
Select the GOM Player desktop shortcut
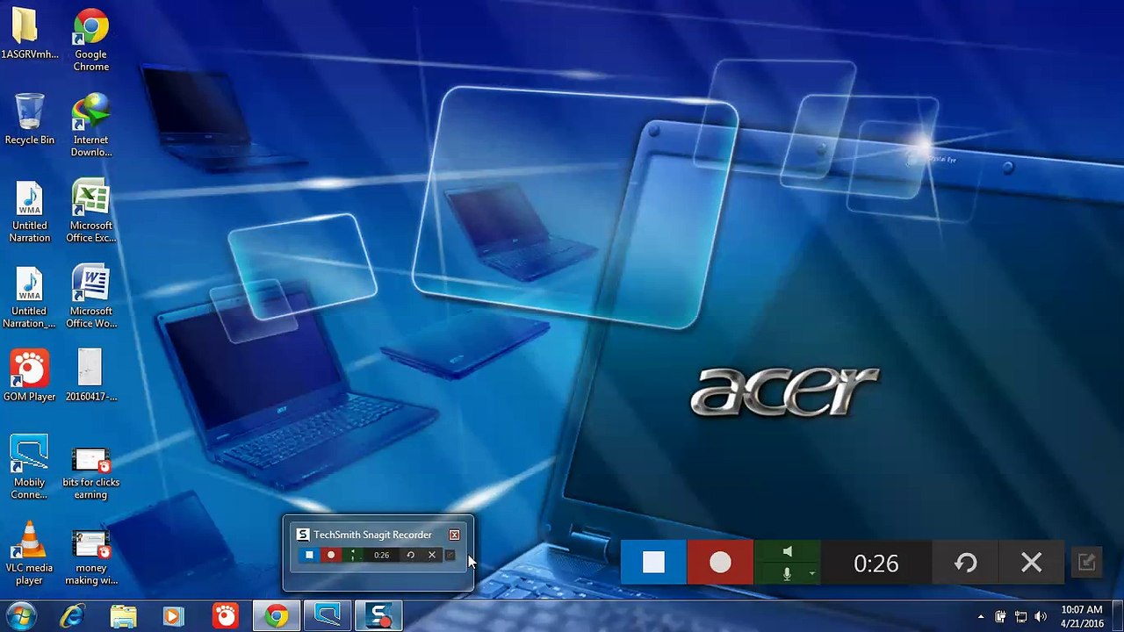30,376
